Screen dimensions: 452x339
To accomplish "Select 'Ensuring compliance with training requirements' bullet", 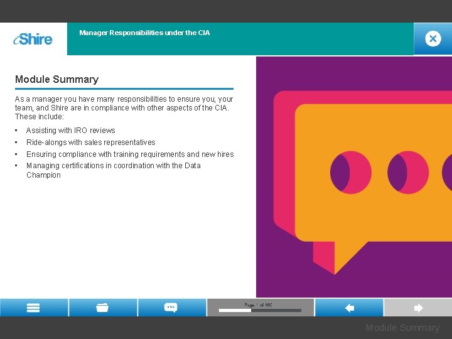I will [130, 154].
